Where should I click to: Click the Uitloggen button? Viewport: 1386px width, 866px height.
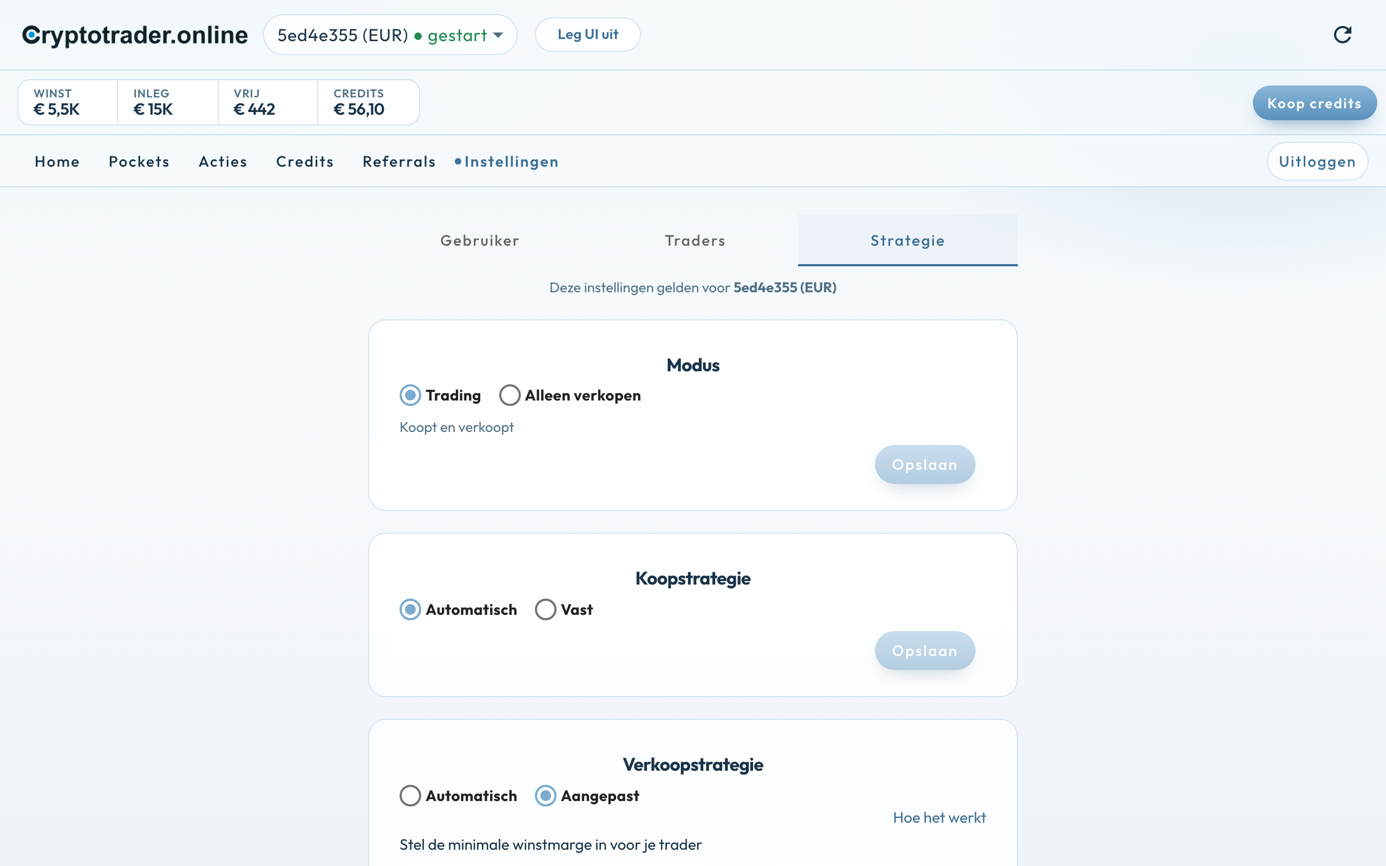[1317, 161]
